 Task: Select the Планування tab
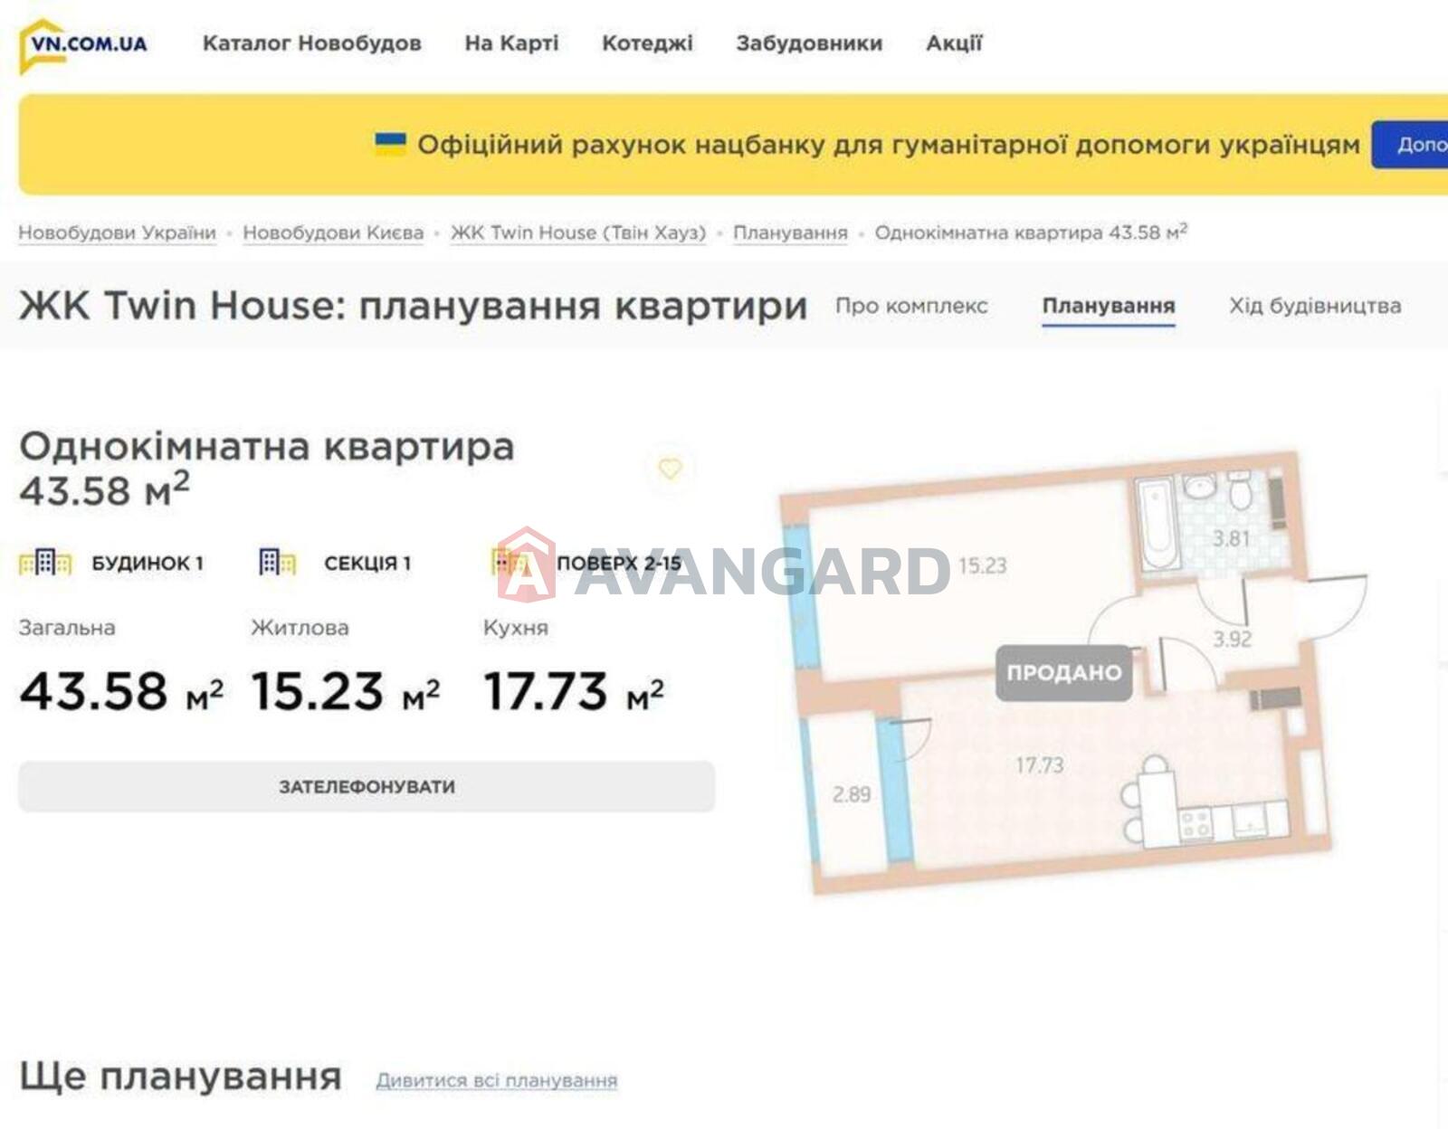(x=1109, y=307)
